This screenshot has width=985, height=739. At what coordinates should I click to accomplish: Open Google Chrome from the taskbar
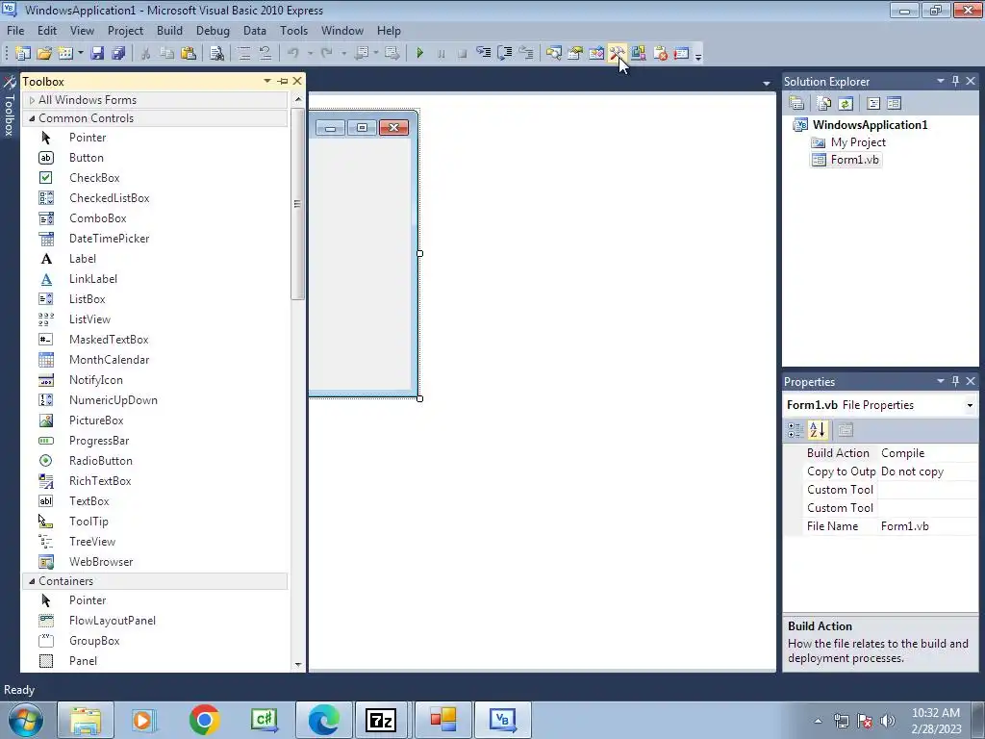[204, 720]
